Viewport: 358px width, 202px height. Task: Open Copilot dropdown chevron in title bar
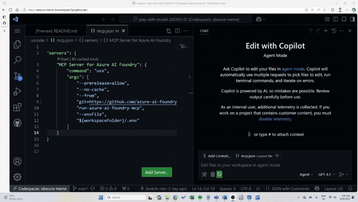point(264,19)
